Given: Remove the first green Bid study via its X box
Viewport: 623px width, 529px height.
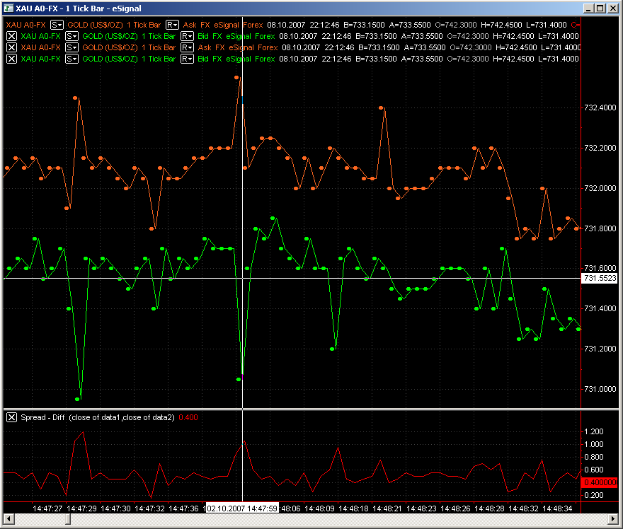Looking at the screenshot, I should [11, 36].
